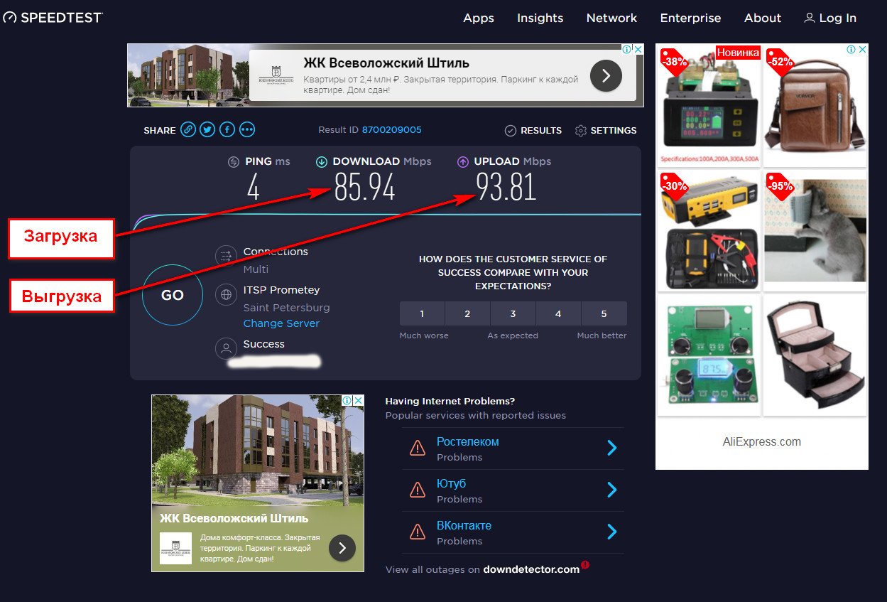Rate customer service 2

tap(467, 313)
